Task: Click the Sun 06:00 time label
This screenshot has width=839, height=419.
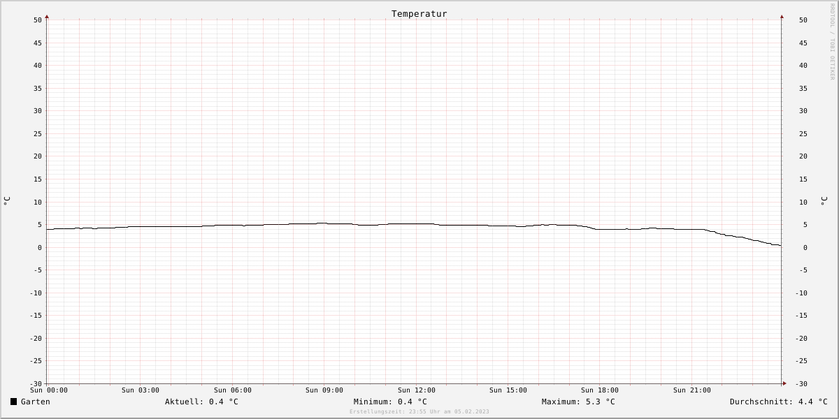Action: pyautogui.click(x=233, y=390)
